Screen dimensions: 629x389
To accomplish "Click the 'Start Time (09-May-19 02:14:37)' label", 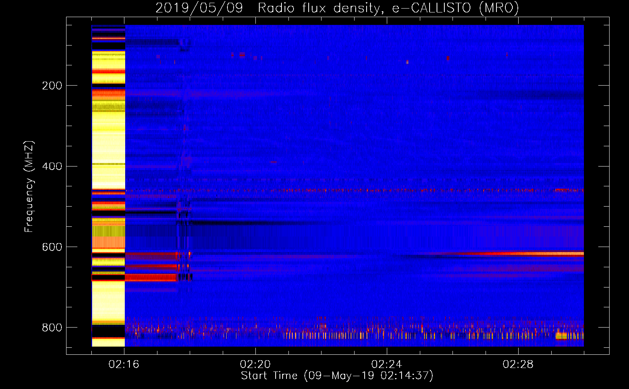I will point(337,376).
